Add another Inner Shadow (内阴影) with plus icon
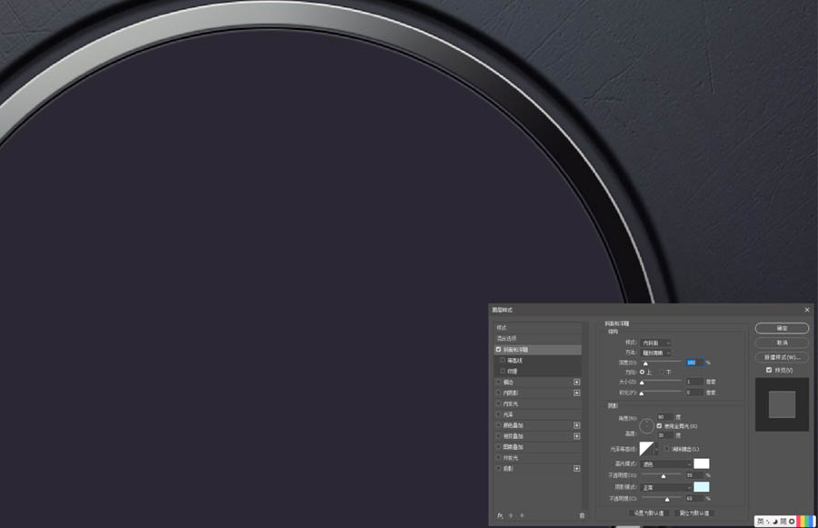The width and height of the screenshot is (818, 528). [576, 393]
